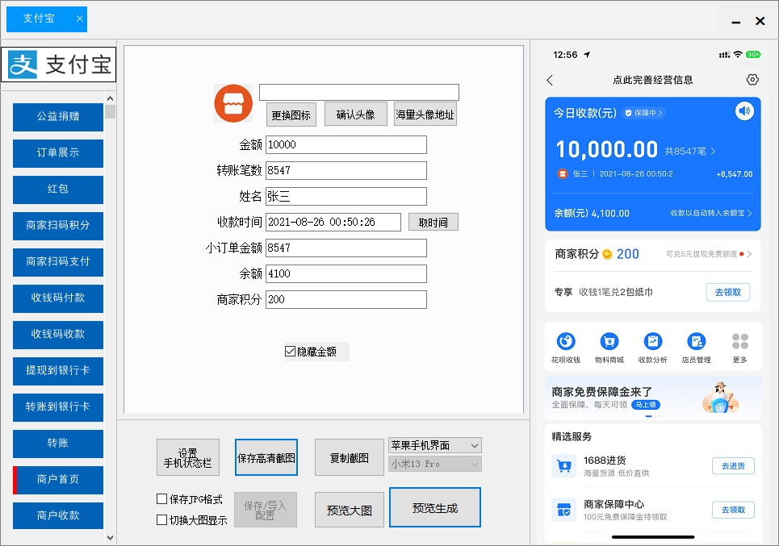Image resolution: width=779 pixels, height=546 pixels.
Task: Tap the 更多 grid icon
Action: click(x=739, y=340)
